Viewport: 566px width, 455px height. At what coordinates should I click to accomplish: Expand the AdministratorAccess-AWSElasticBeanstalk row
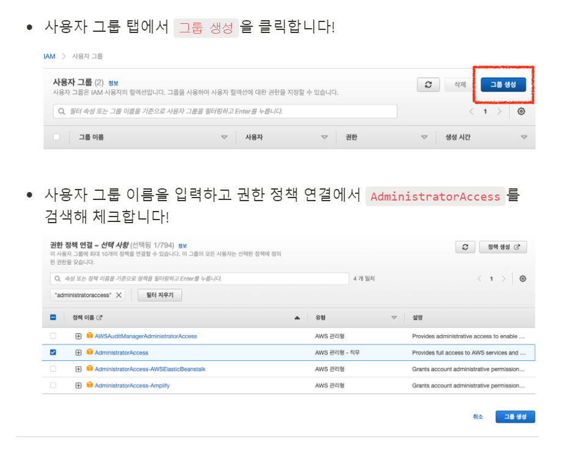(78, 369)
